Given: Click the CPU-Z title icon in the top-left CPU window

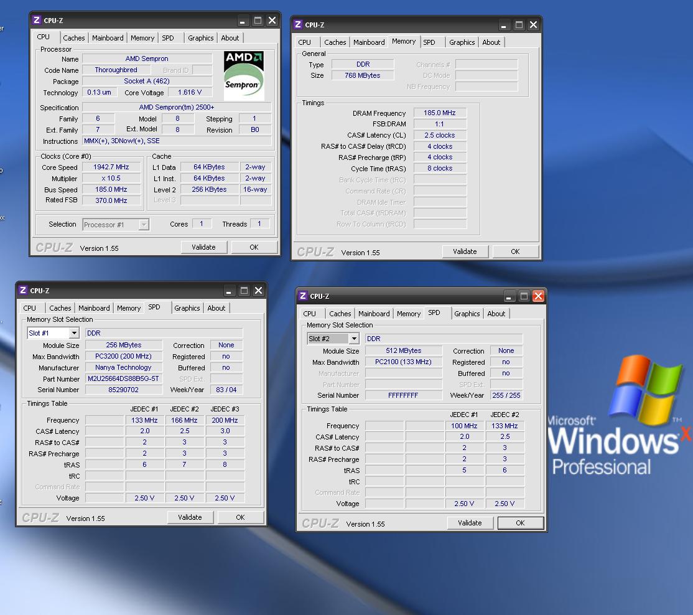Looking at the screenshot, I should (37, 21).
